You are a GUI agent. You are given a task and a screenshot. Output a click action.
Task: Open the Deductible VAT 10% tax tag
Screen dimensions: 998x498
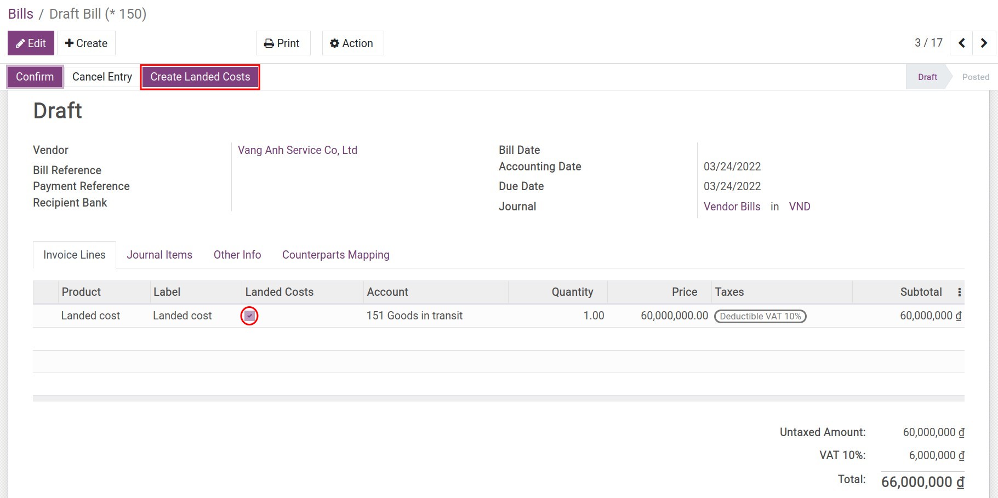tap(760, 316)
